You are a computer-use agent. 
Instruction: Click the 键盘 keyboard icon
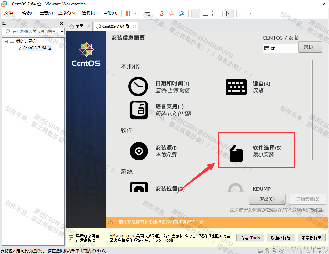tap(236, 87)
